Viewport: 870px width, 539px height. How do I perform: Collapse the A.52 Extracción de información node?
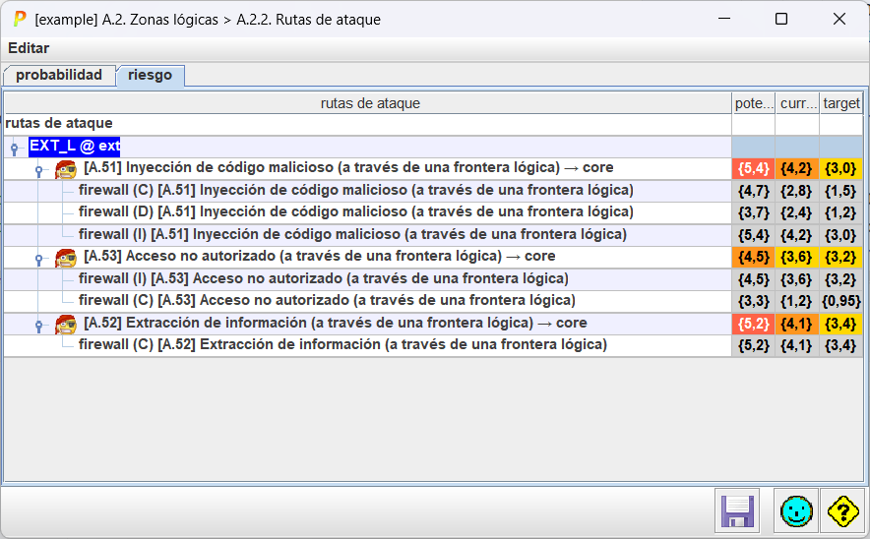tap(38, 326)
